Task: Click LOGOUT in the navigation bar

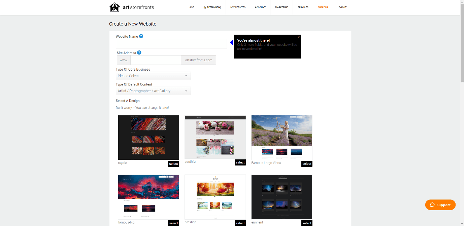Action: [x=342, y=7]
